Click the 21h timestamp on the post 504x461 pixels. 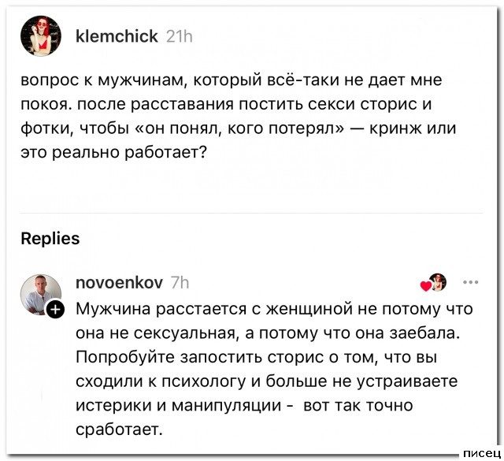(180, 36)
